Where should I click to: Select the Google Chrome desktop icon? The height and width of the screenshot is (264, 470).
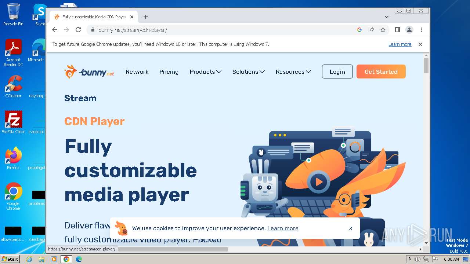point(13,196)
